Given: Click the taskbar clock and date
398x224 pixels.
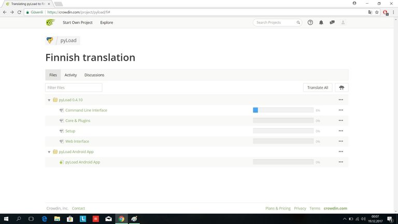Looking at the screenshot, I should click(x=375, y=219).
